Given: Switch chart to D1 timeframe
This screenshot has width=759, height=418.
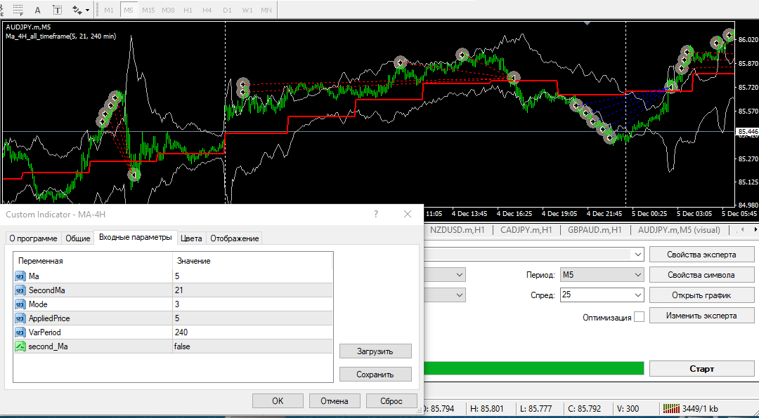Looking at the screenshot, I should pyautogui.click(x=227, y=10).
